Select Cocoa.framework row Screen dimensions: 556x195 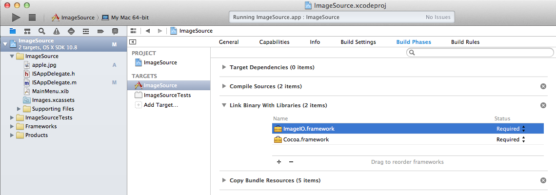pos(408,139)
